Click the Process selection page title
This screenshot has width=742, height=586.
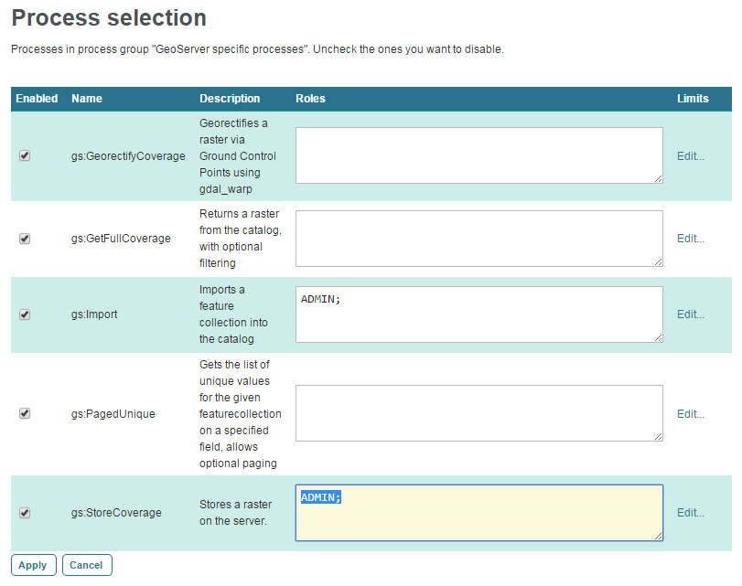point(108,17)
